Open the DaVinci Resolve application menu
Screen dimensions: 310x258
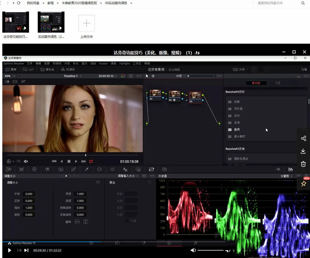click(x=14, y=63)
